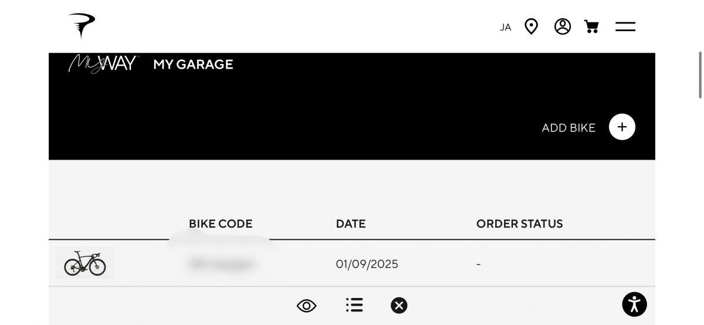Open the store locator pin icon
Screen dimensions: 704x325
point(531,26)
